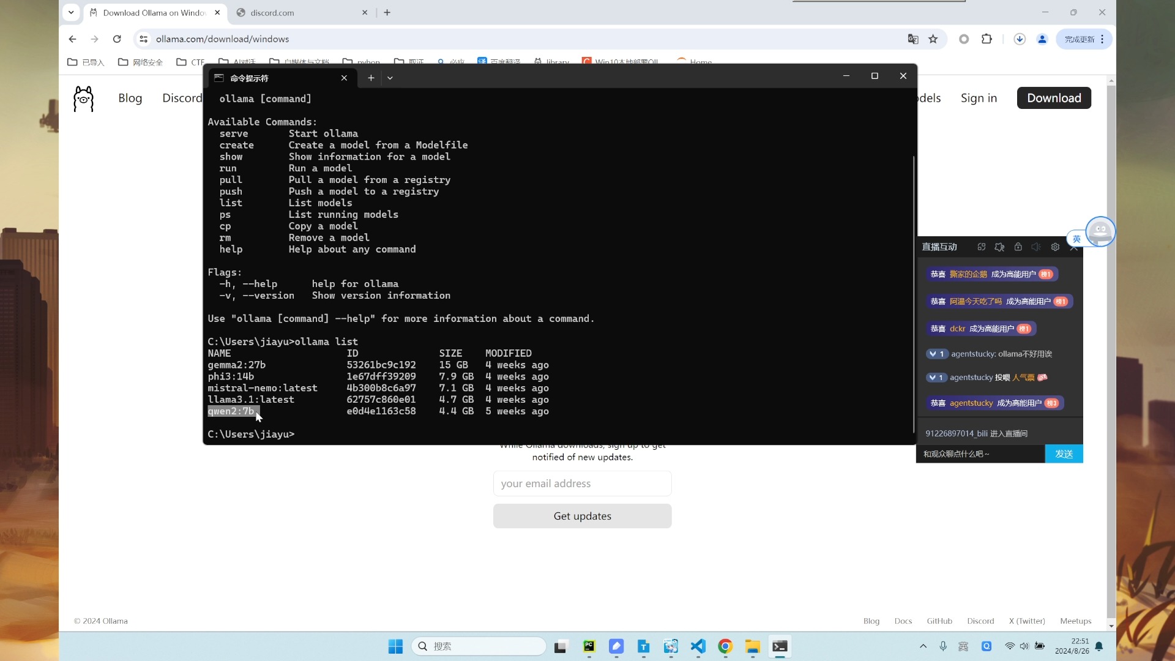Screen dimensions: 1175x661
Task: Show hidden system tray icons
Action: pos(923,646)
